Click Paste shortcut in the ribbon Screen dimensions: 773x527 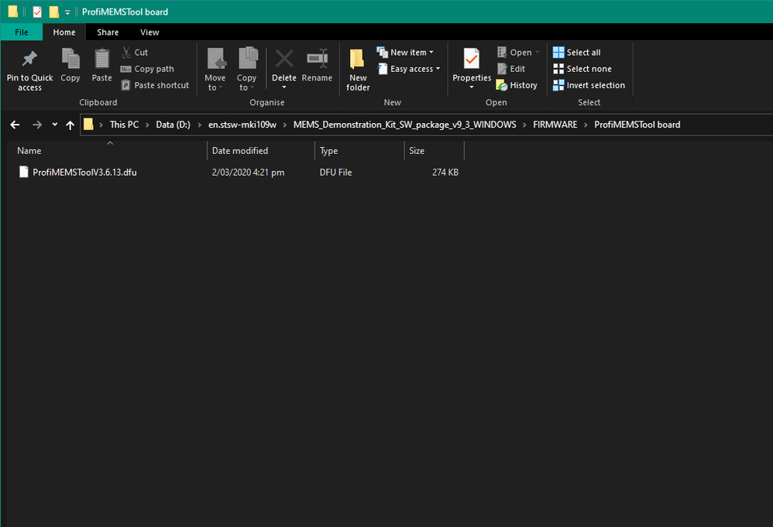click(155, 85)
